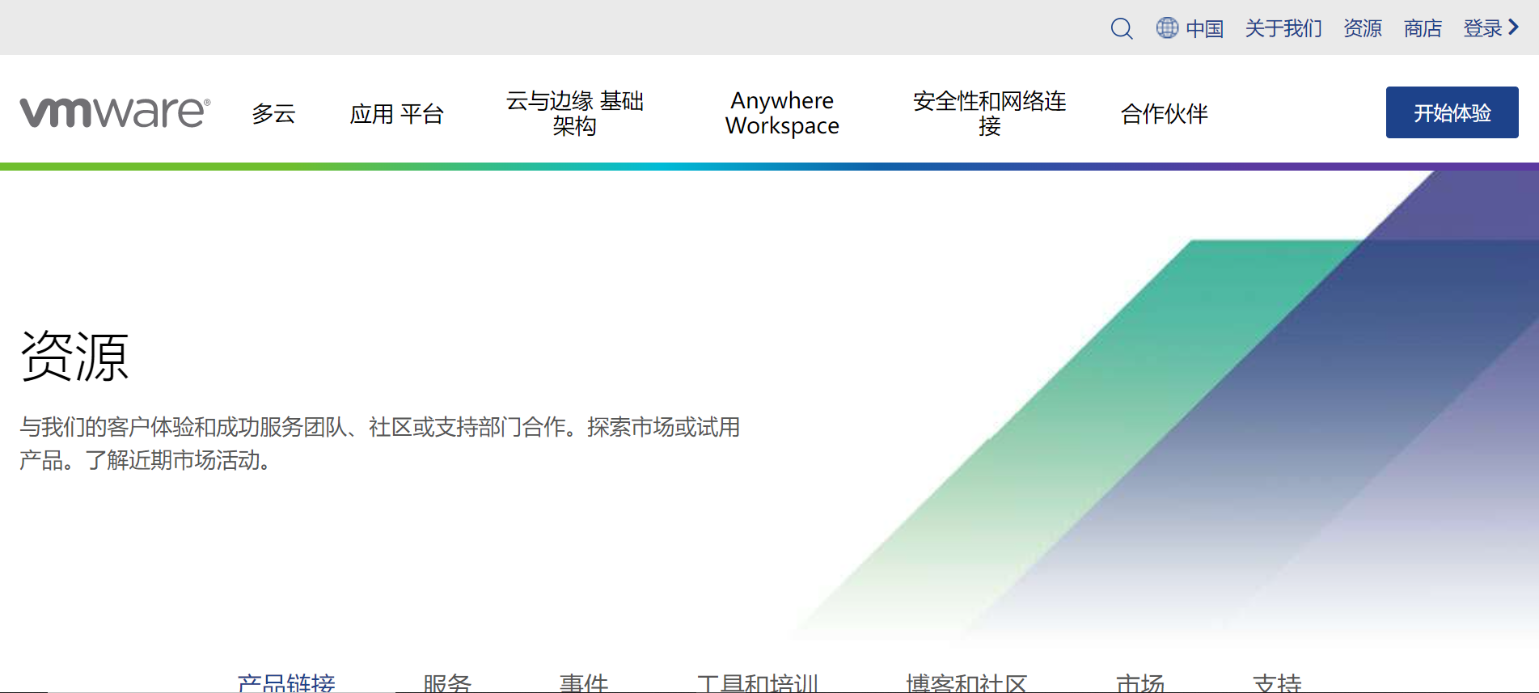Open 商店 link in top bar
Viewport: 1539px width, 693px height.
point(1423,28)
